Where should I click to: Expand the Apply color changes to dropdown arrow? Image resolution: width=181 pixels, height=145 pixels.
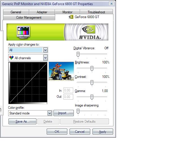point(45,50)
